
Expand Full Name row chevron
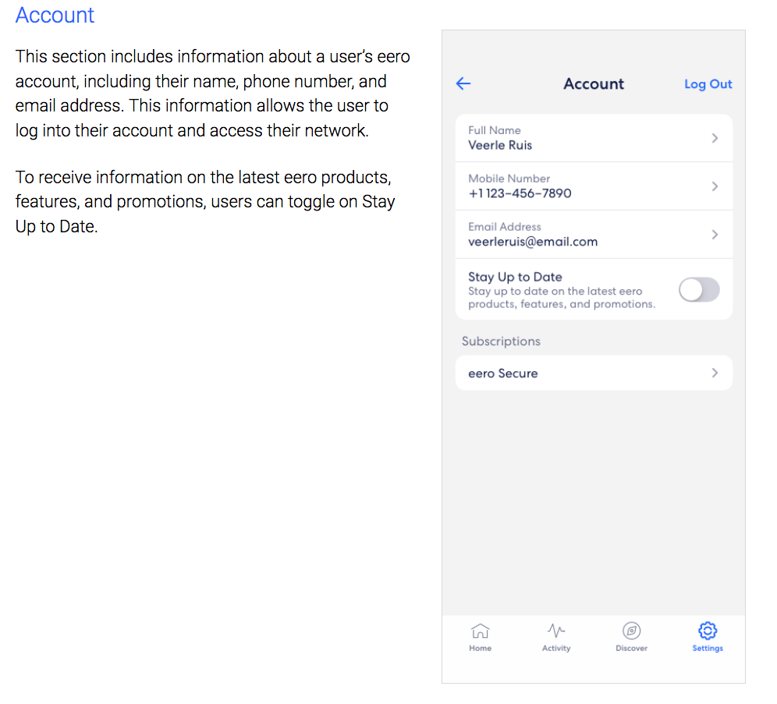(x=715, y=138)
